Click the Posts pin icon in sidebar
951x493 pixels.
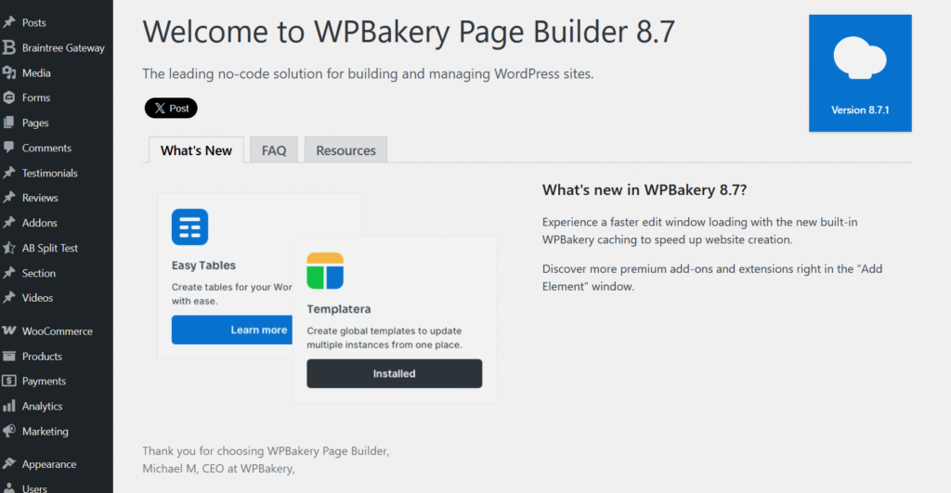point(9,22)
